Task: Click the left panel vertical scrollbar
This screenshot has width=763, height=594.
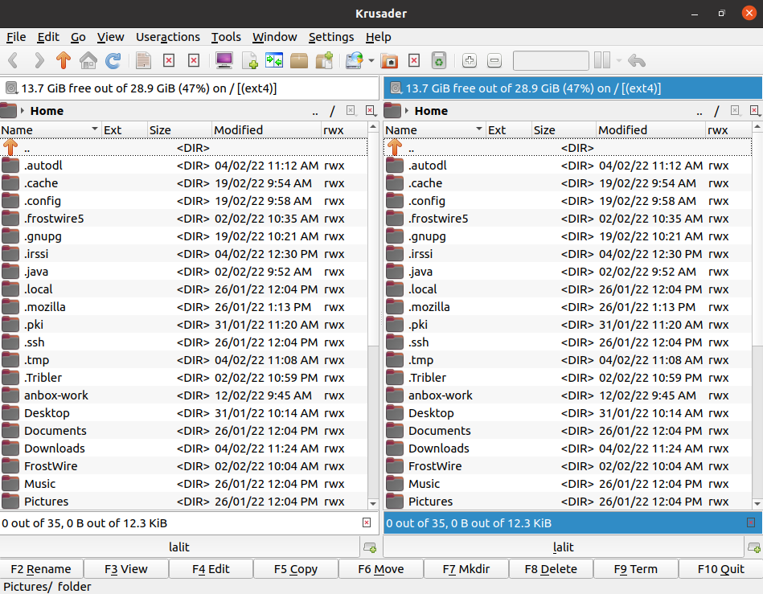Action: click(373, 241)
